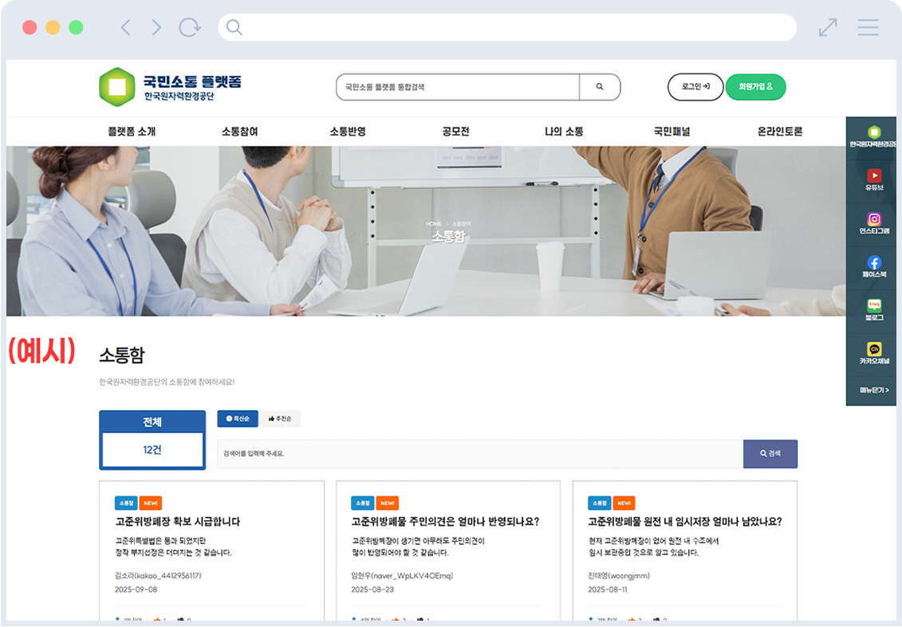
Task: Go back with the browser back arrow
Action: 125,28
